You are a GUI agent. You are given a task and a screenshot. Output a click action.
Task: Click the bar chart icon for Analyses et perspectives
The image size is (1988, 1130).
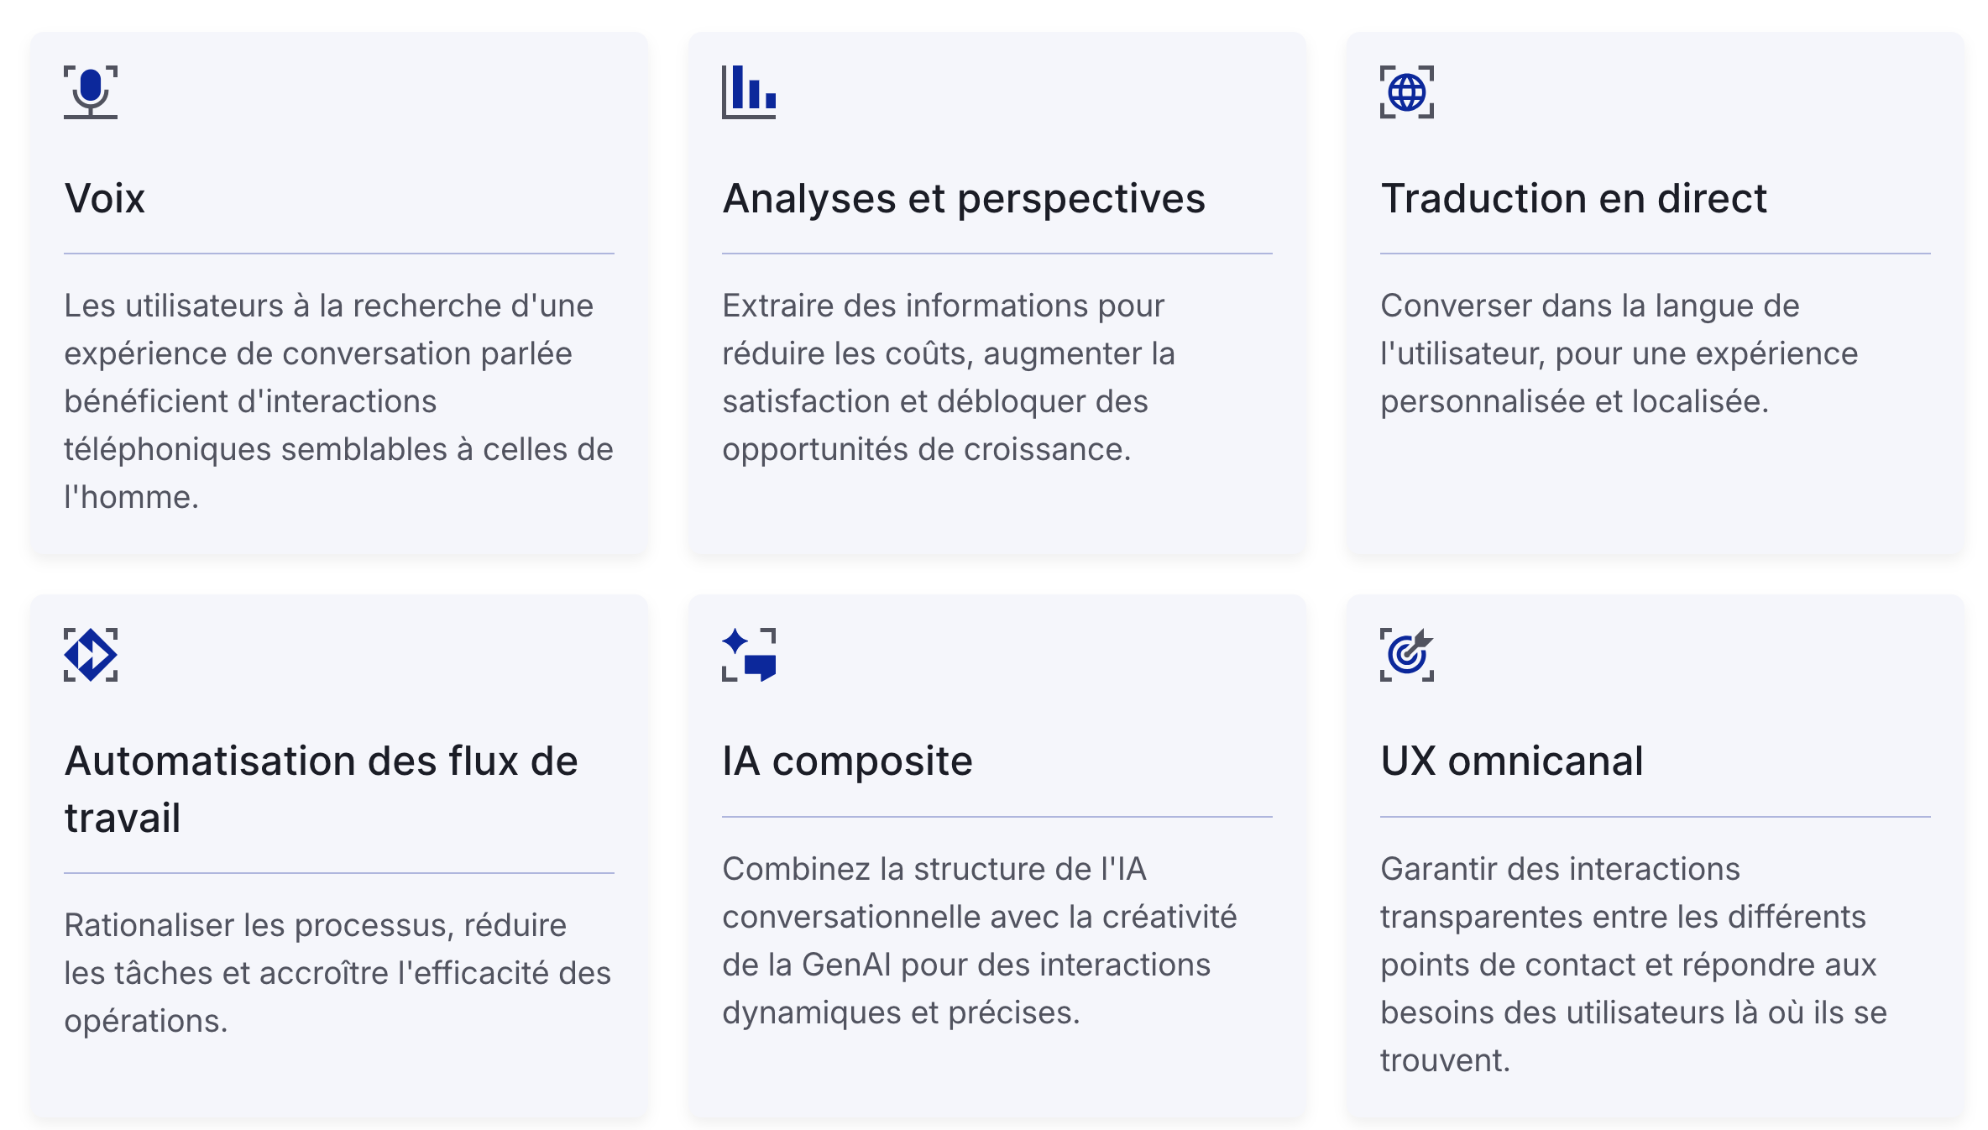tap(749, 92)
